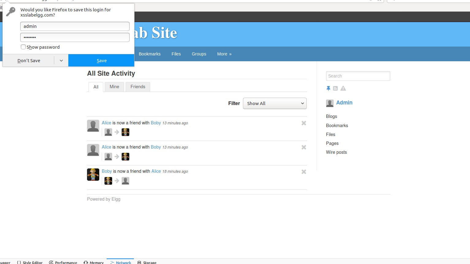470x264 pixels.
Task: Click Admin profile avatar in sidebar
Action: pos(330,103)
